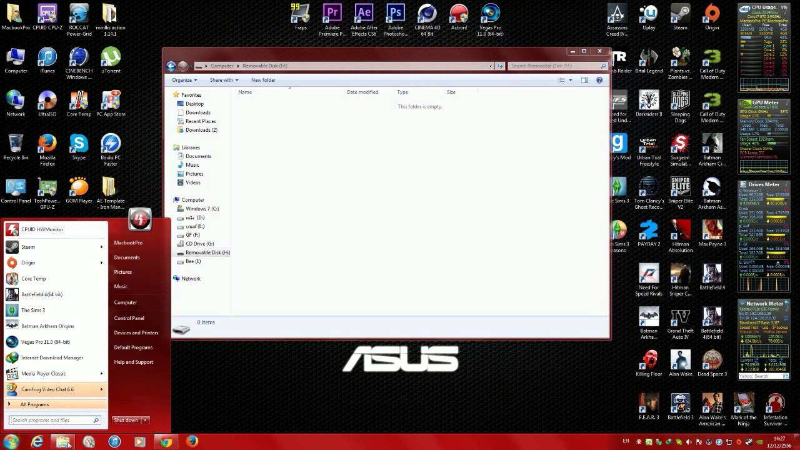Image resolution: width=800 pixels, height=450 pixels.
Task: Expand Steam submenu arrow in Start menu
Action: click(x=101, y=247)
